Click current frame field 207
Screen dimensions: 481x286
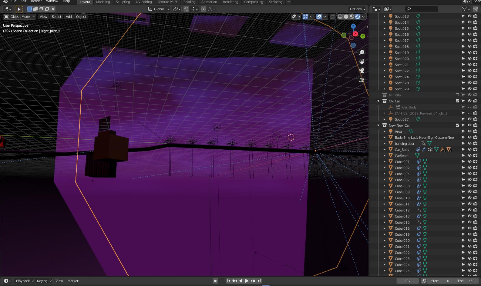point(407,281)
